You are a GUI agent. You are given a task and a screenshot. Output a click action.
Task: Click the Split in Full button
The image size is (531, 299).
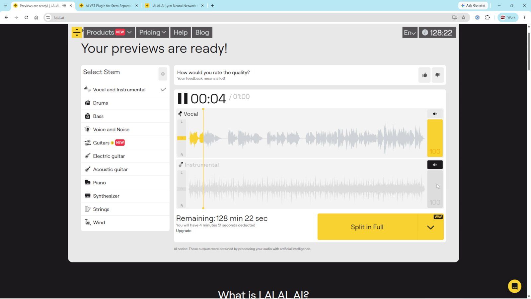(367, 227)
